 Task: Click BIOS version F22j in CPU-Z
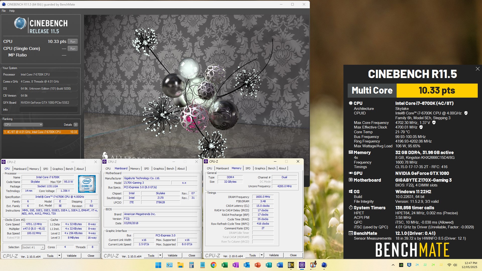pos(160,219)
